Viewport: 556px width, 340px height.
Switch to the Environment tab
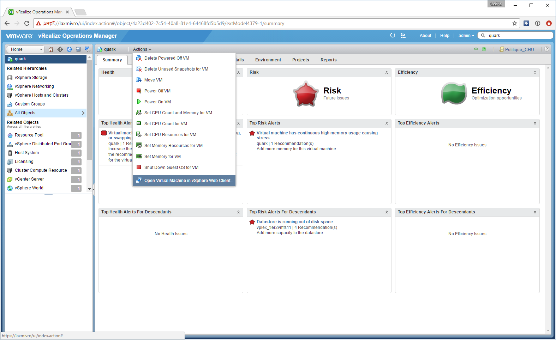point(268,60)
